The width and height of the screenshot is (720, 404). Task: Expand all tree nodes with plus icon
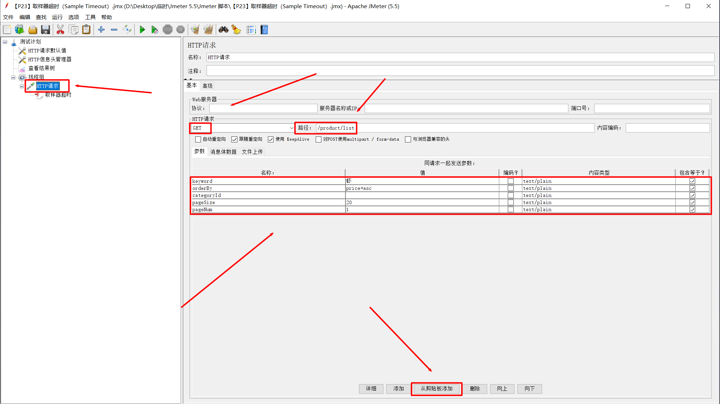point(101,30)
